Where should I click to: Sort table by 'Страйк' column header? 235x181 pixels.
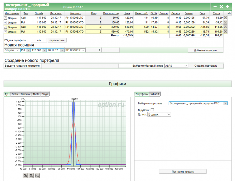39,13
